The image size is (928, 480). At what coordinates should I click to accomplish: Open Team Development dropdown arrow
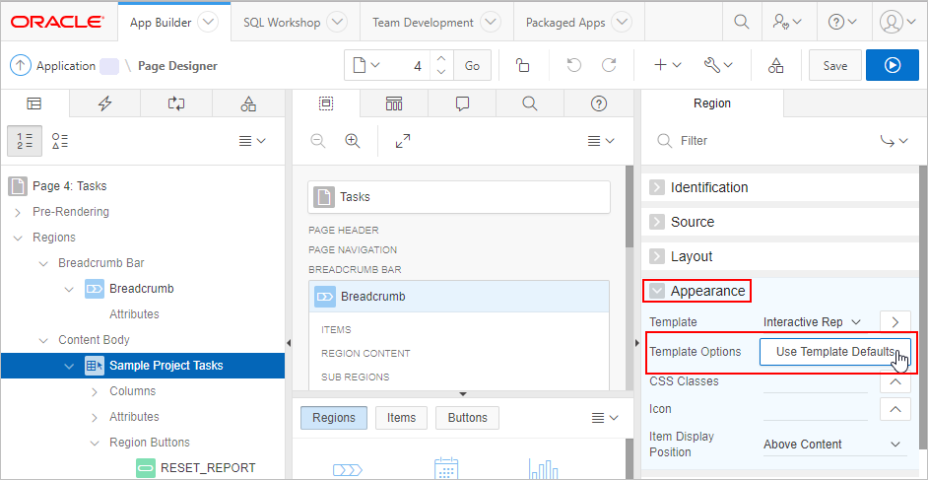point(491,23)
